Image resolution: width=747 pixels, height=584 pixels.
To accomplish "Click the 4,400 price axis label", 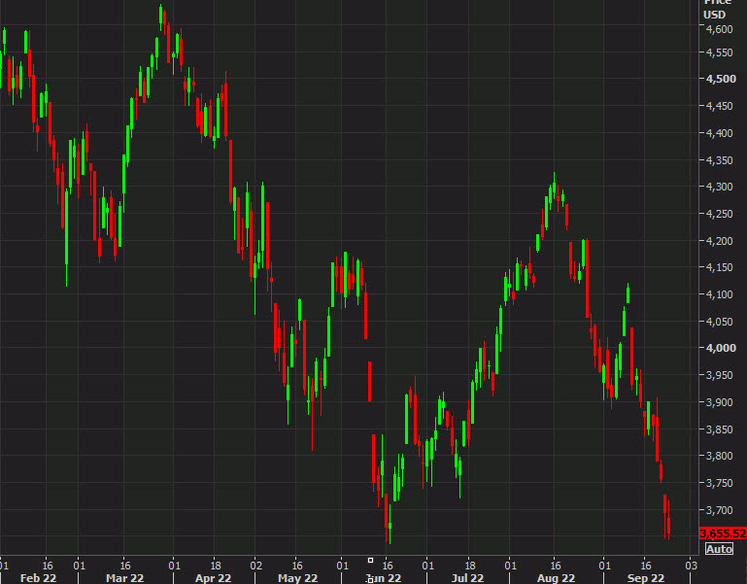I will pos(720,133).
